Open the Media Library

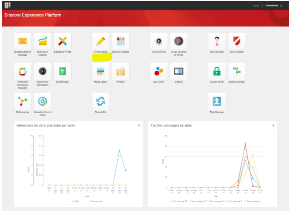click(101, 71)
